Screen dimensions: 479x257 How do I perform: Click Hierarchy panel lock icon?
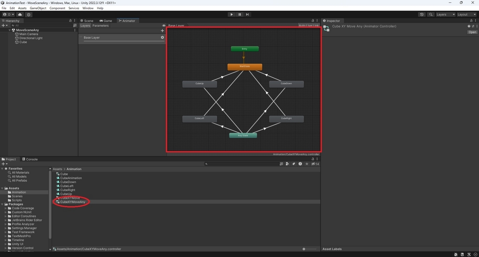(x=70, y=21)
